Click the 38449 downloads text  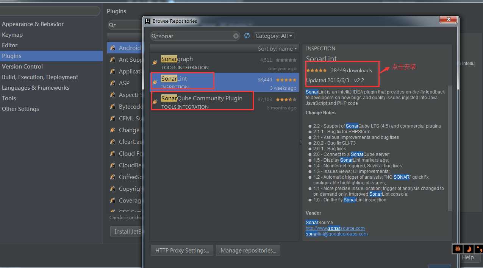[x=351, y=70]
